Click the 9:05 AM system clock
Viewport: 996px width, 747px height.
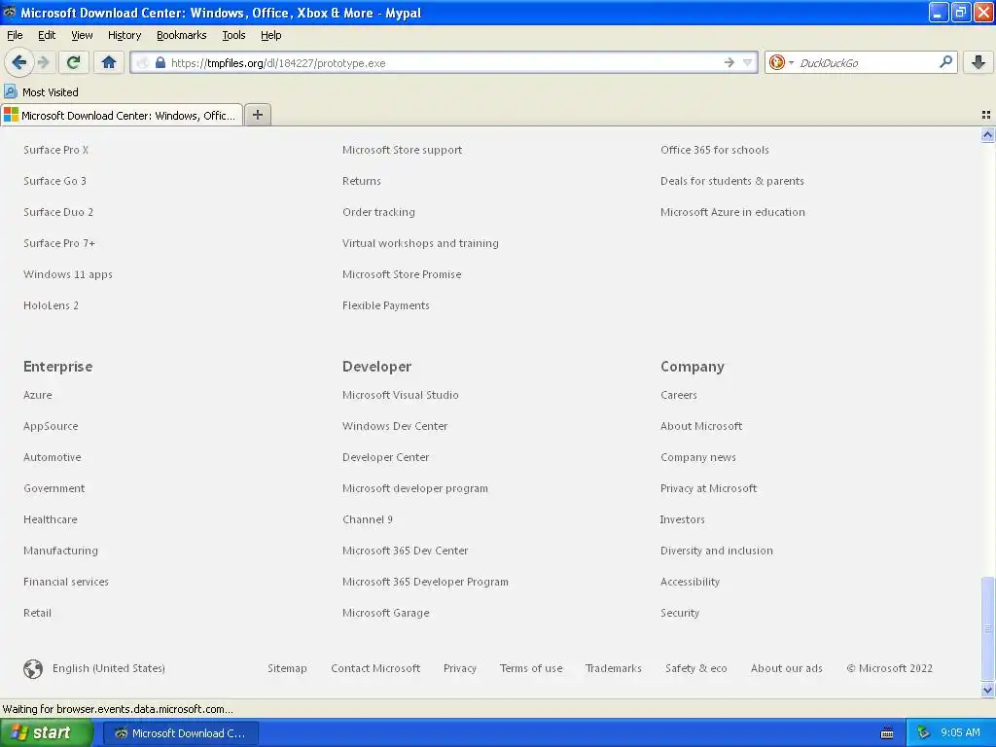960,732
